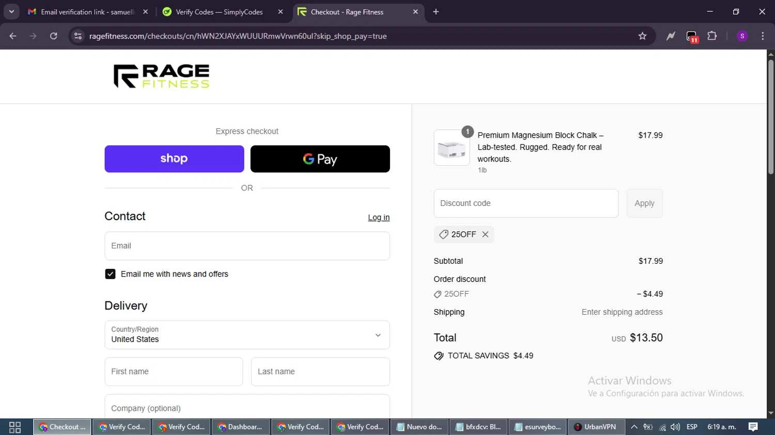This screenshot has height=435, width=775.
Task: Click the total savings tag icon
Action: [x=439, y=356]
